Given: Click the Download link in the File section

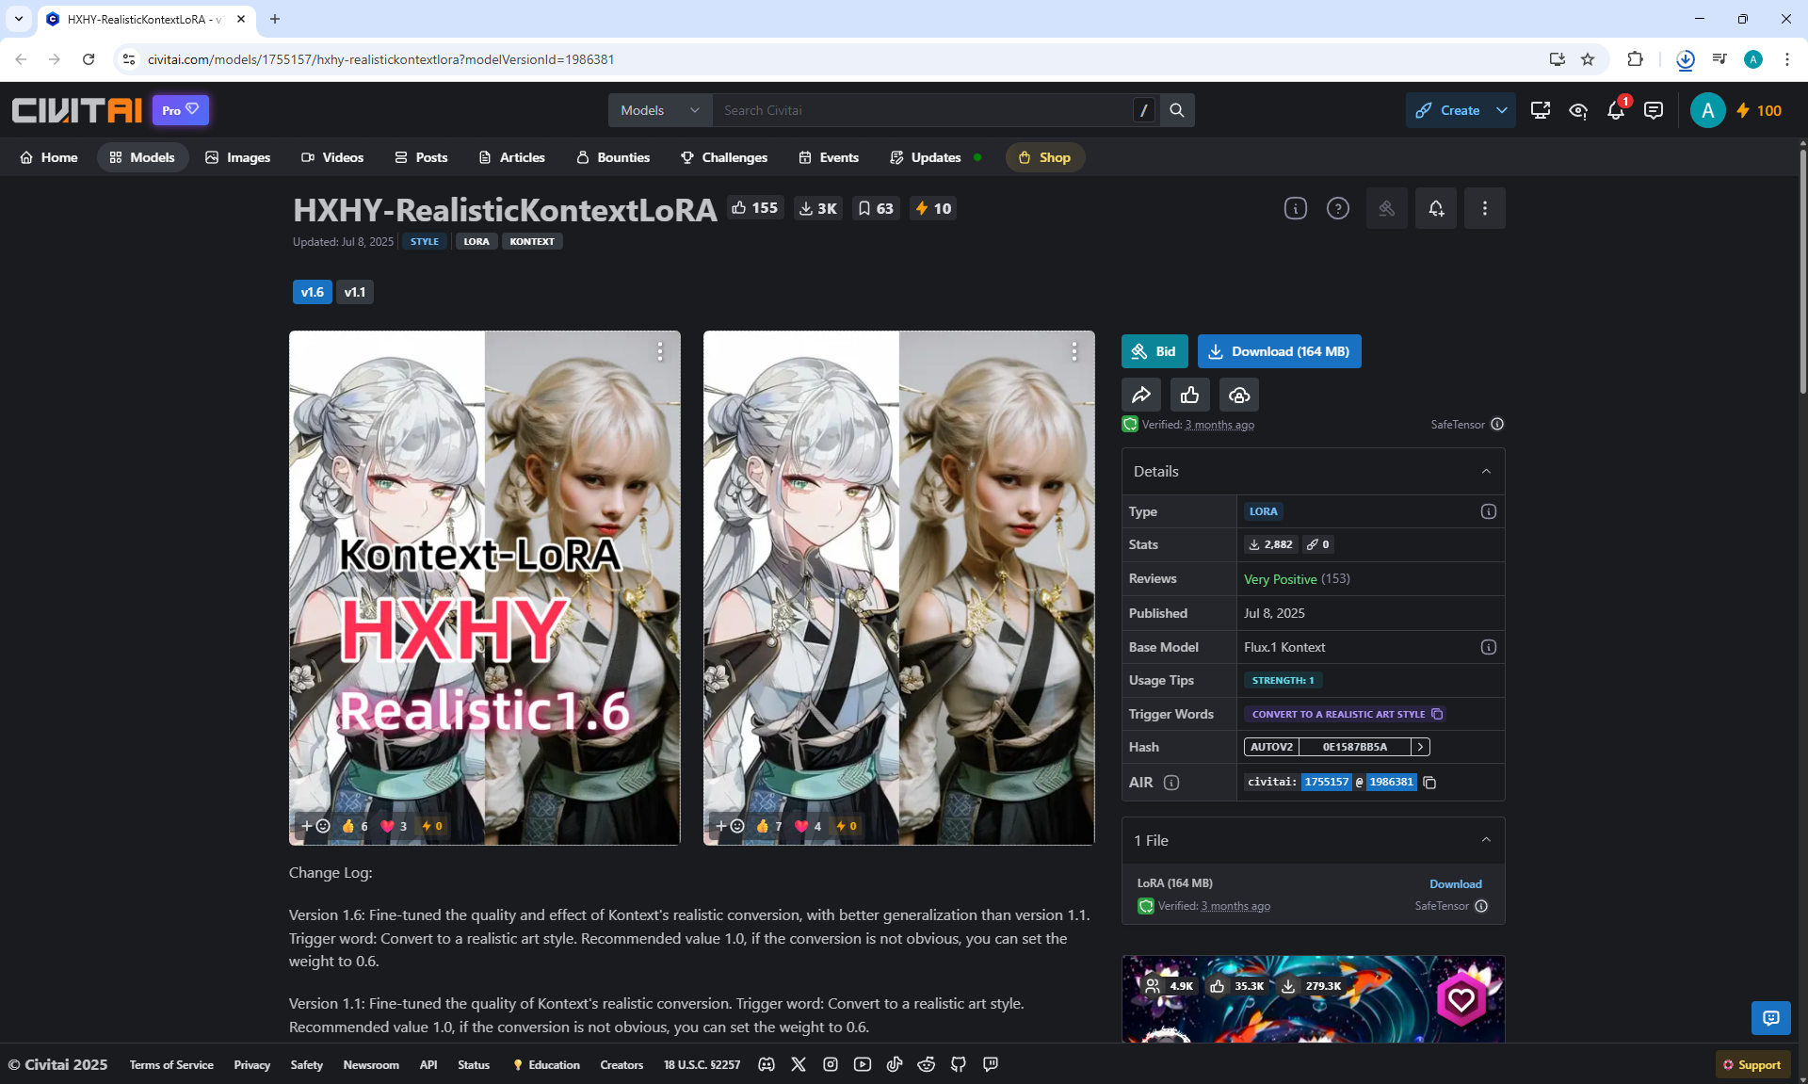Looking at the screenshot, I should click(x=1455, y=883).
